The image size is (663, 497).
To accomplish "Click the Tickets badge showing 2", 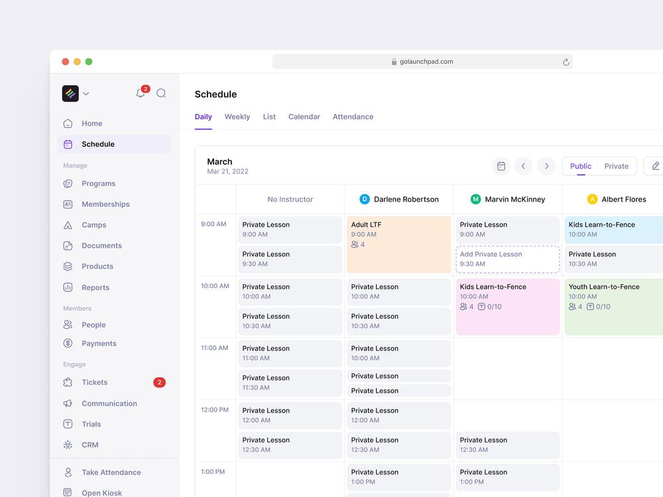I will pos(159,382).
